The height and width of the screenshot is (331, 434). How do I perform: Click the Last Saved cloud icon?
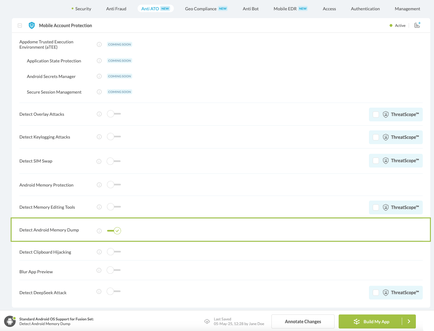207,322
